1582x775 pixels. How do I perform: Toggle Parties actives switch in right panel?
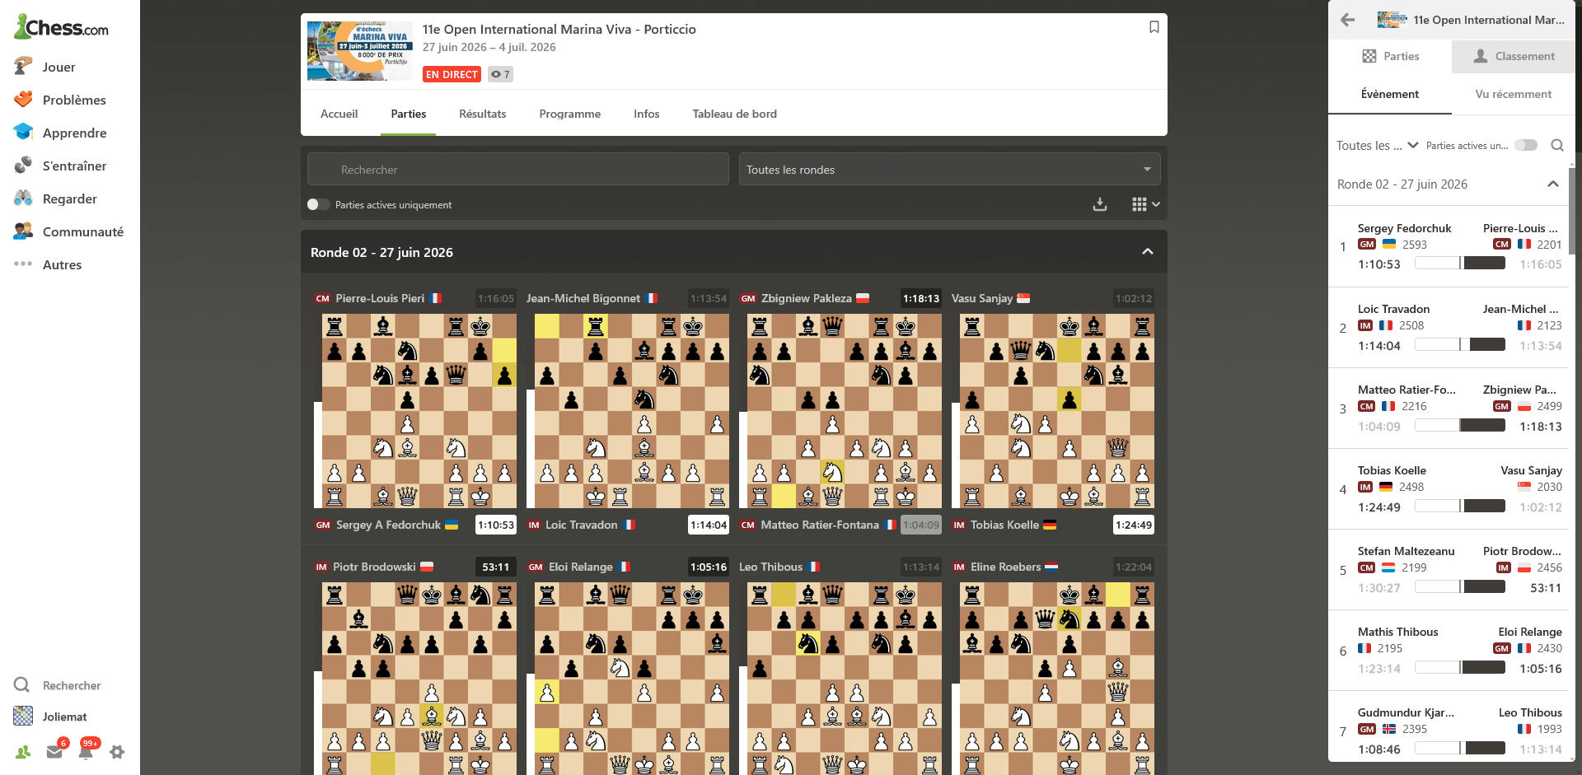1526,145
